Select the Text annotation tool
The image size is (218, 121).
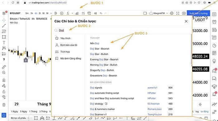(x=4, y=43)
